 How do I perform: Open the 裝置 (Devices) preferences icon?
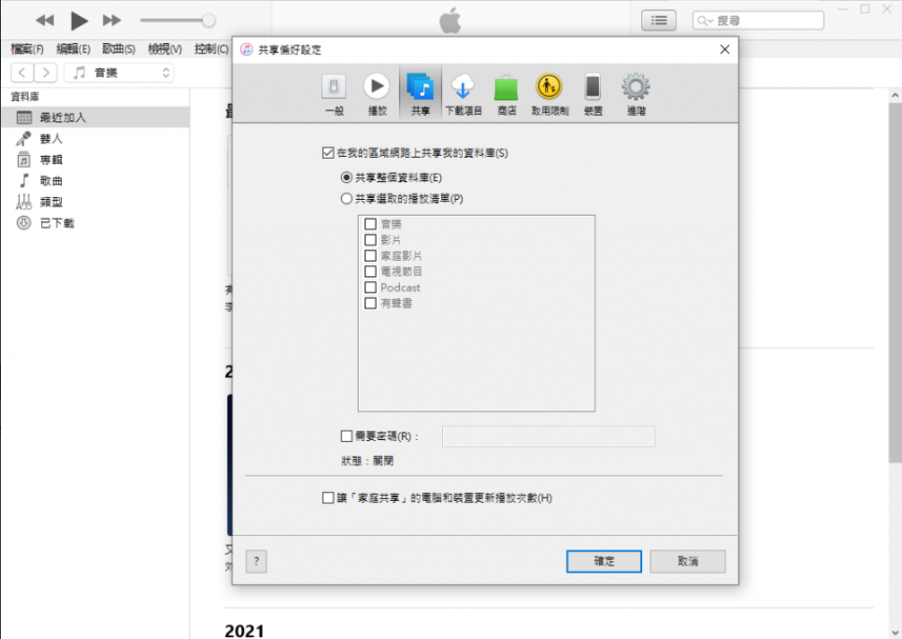pyautogui.click(x=593, y=94)
